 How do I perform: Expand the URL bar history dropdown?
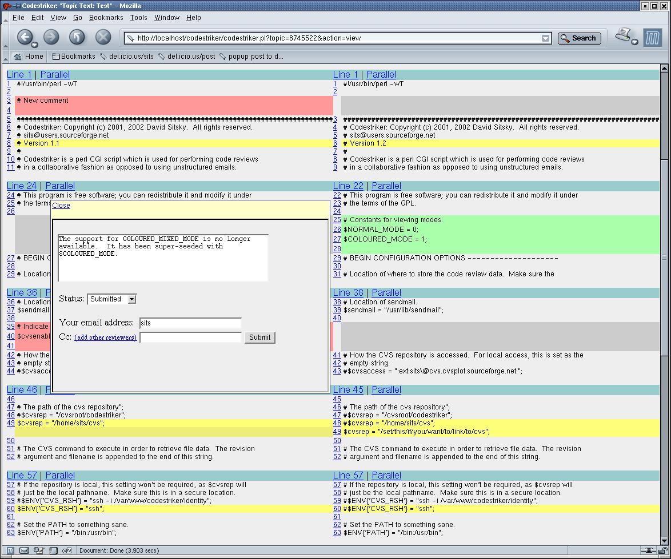tap(546, 38)
